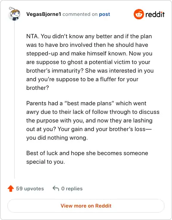
Task: Click the gray "commented on" text
Action: point(80,14)
